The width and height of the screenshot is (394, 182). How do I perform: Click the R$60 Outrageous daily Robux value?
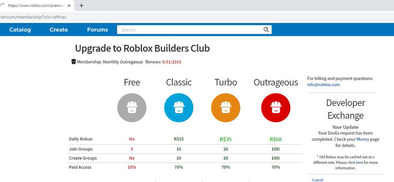pyautogui.click(x=275, y=139)
